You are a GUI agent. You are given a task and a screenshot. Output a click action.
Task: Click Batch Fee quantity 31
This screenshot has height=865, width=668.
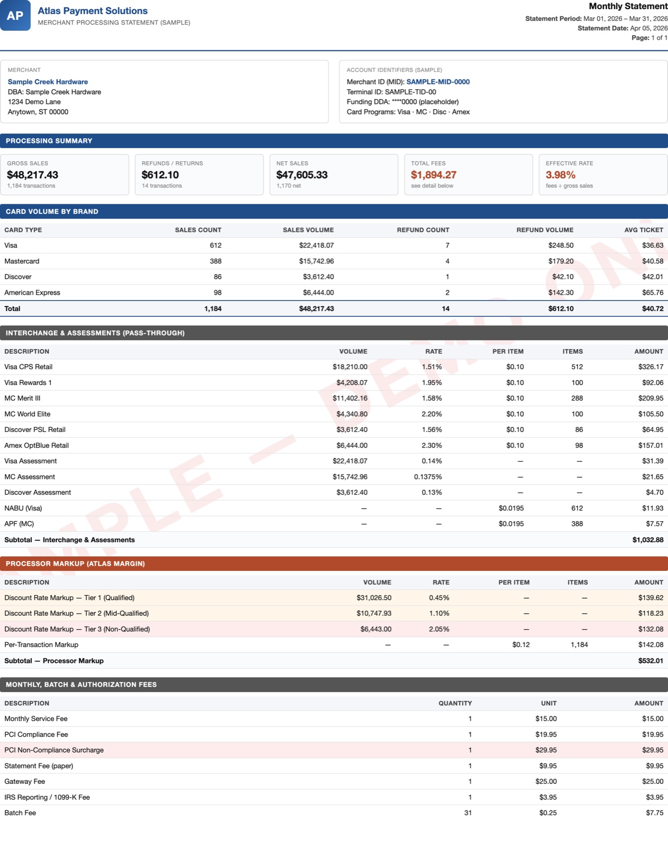tap(468, 813)
